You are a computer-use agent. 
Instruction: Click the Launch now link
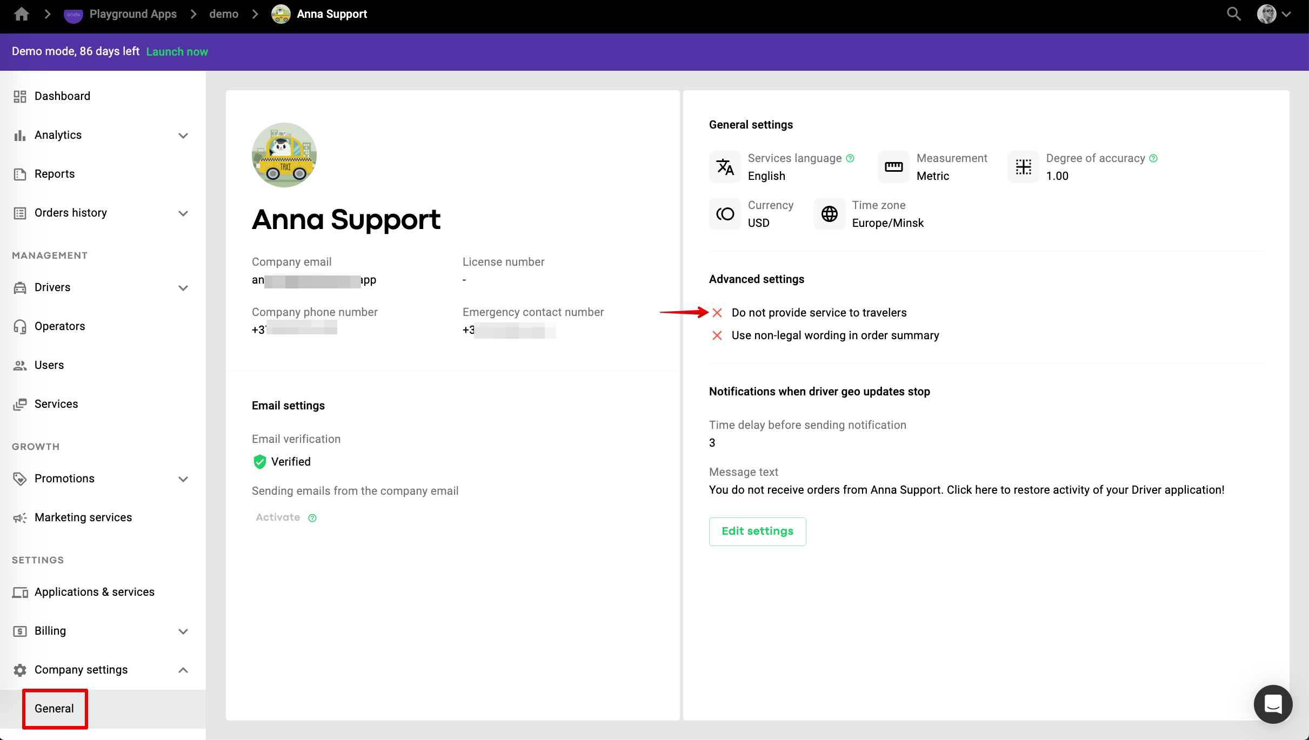tap(177, 52)
